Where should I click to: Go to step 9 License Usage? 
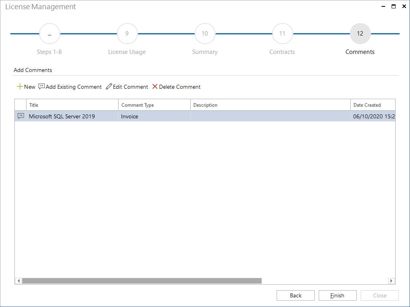[x=127, y=34]
